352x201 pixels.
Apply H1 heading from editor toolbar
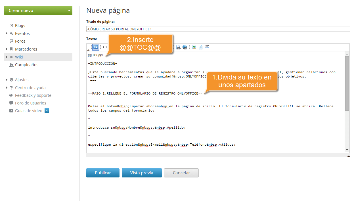[x=105, y=47]
